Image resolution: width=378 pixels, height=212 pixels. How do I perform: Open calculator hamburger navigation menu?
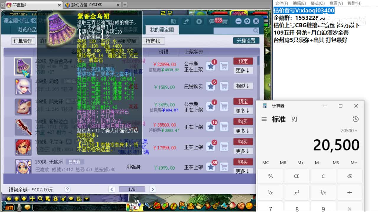(264, 119)
